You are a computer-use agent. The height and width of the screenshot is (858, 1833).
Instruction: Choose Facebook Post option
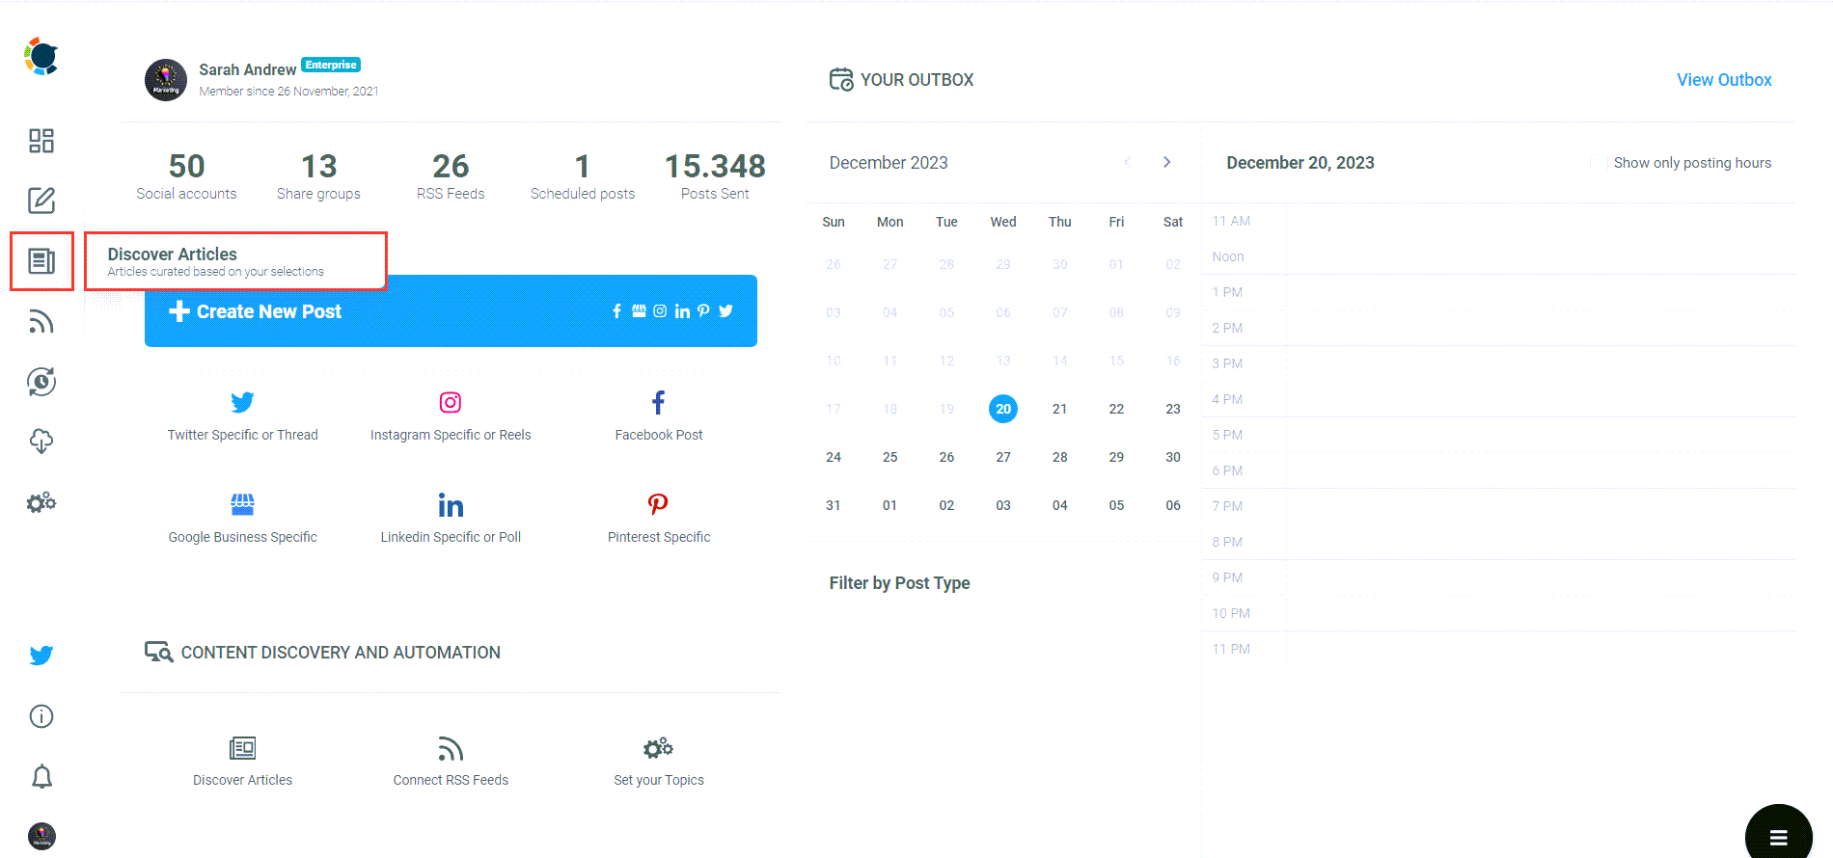point(659,416)
